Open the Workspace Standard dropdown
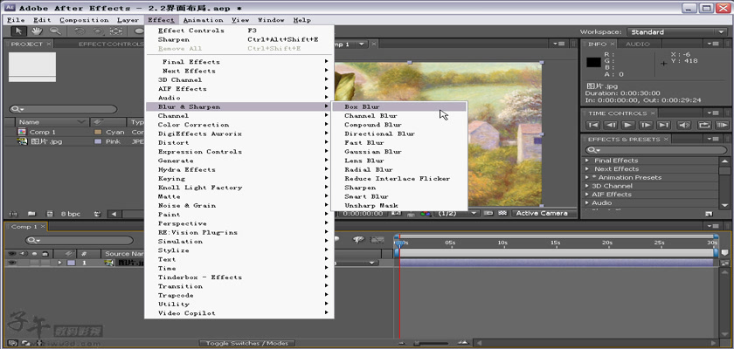This screenshot has height=349, width=734. point(676,31)
